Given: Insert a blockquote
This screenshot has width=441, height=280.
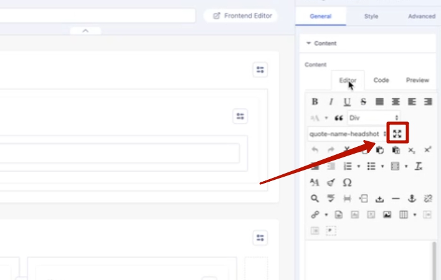Looking at the screenshot, I should point(339,118).
